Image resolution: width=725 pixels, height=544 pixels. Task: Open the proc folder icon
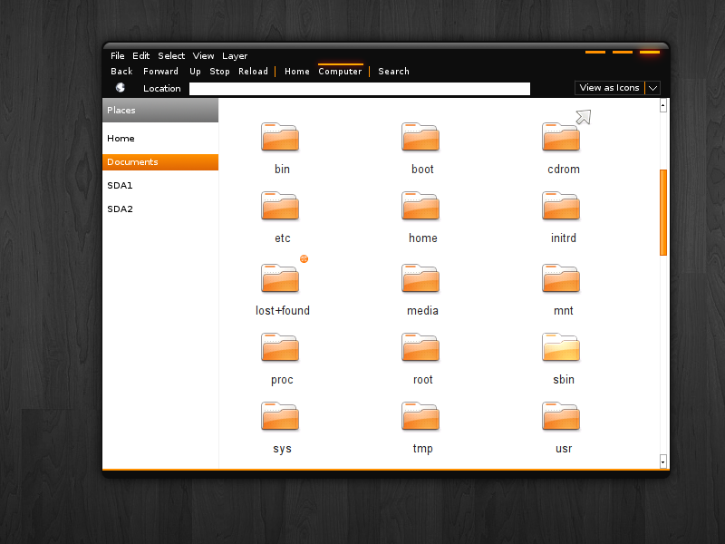pyautogui.click(x=280, y=347)
